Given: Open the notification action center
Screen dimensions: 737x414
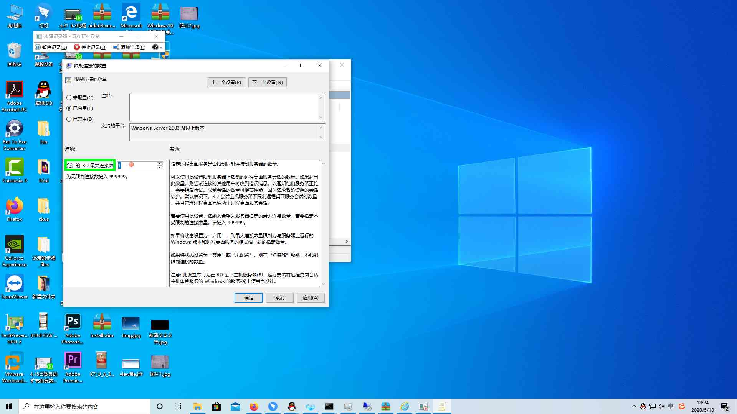Looking at the screenshot, I should [x=725, y=406].
